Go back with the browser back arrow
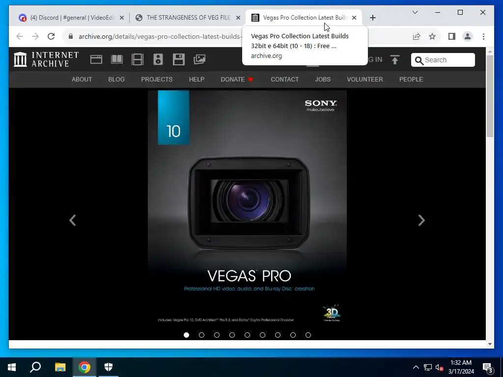Image resolution: width=503 pixels, height=377 pixels. (20, 36)
